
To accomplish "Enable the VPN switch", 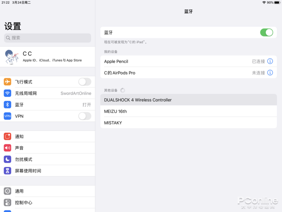I will (85, 116).
